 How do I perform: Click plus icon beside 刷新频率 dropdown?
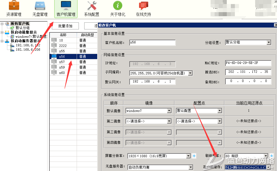272,156
